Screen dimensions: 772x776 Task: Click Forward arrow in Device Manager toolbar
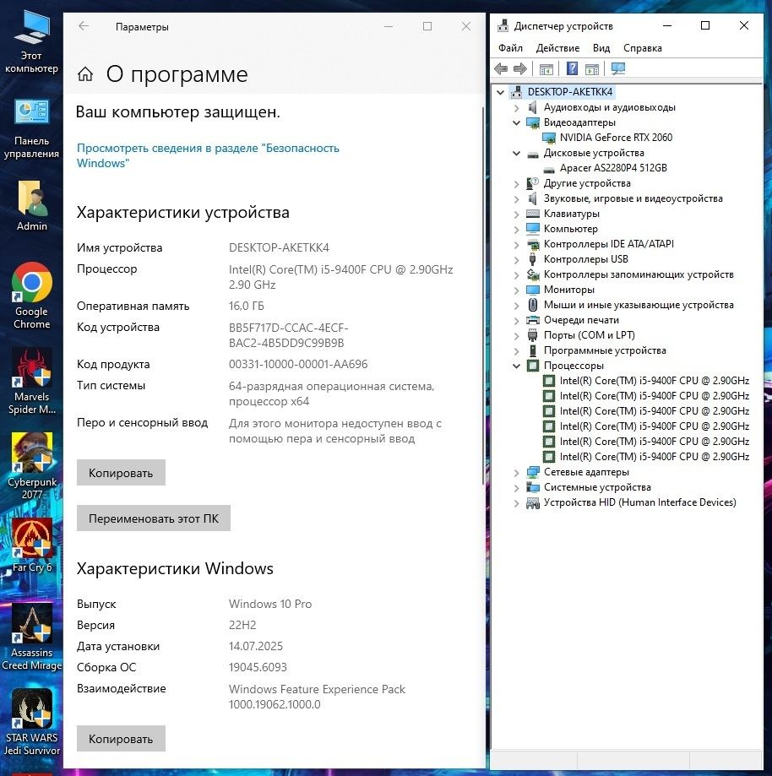pyautogui.click(x=520, y=68)
